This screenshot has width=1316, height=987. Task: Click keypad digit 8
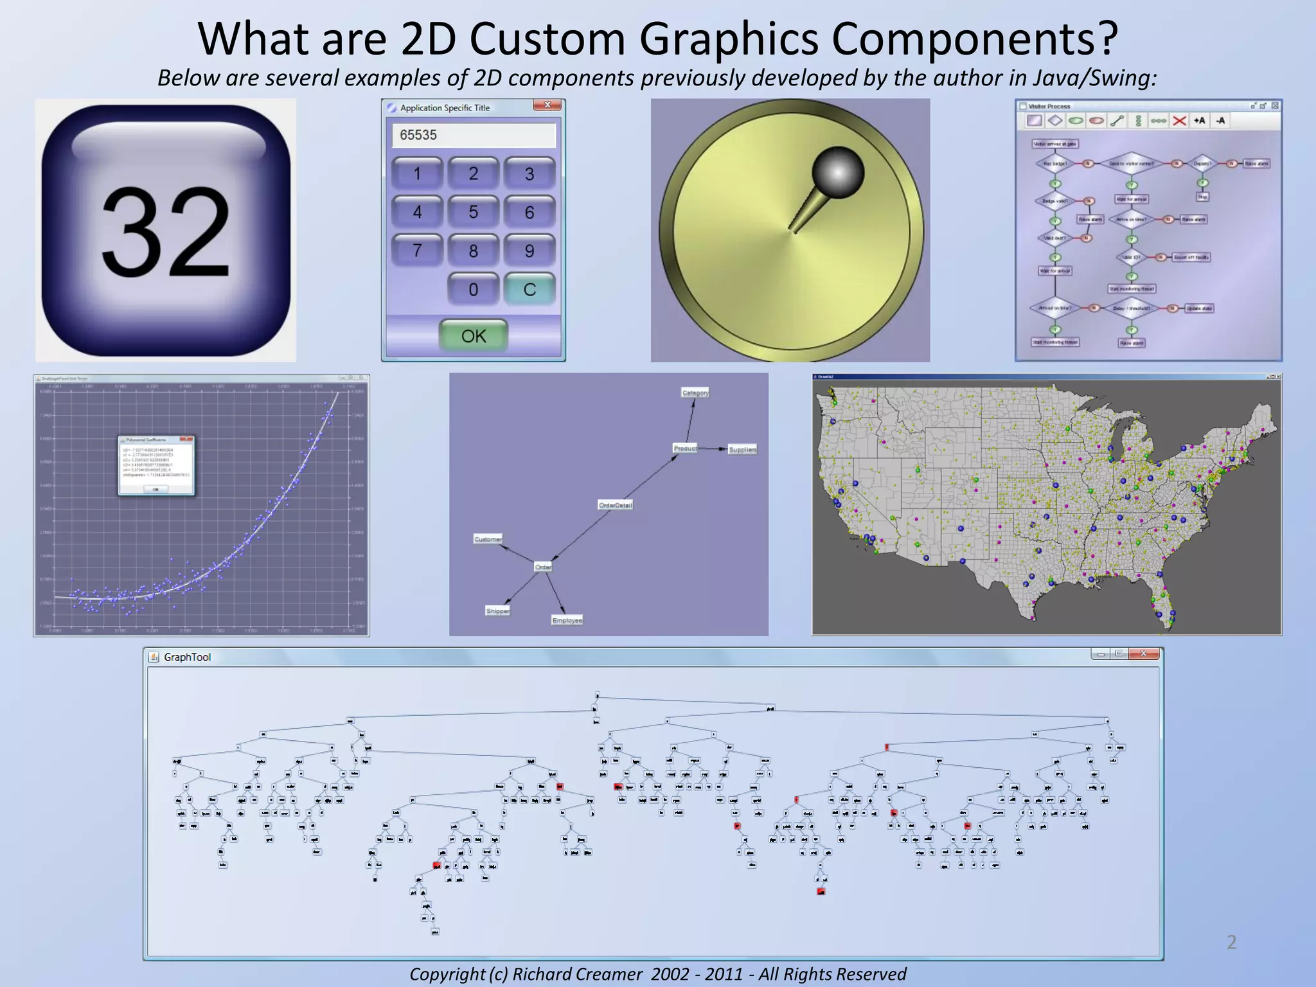[474, 251]
